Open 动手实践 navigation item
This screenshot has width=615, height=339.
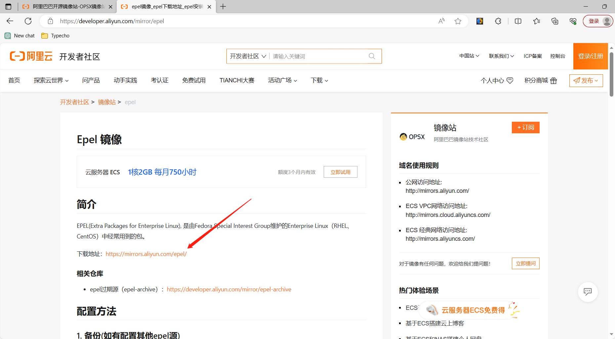(125, 80)
